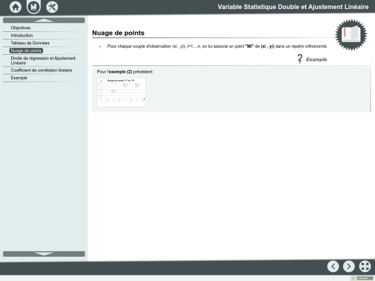Select Nuage de points menu entry
Viewport: 375px width, 281px height.
point(26,51)
